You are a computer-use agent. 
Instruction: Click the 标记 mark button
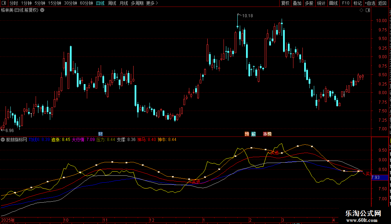click(357, 3)
